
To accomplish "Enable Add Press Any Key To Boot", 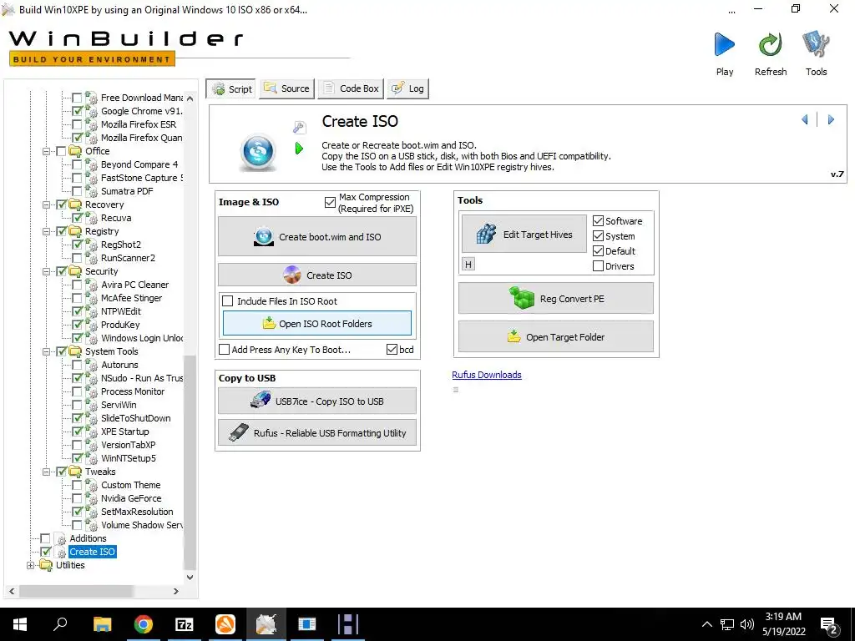I will pos(224,350).
